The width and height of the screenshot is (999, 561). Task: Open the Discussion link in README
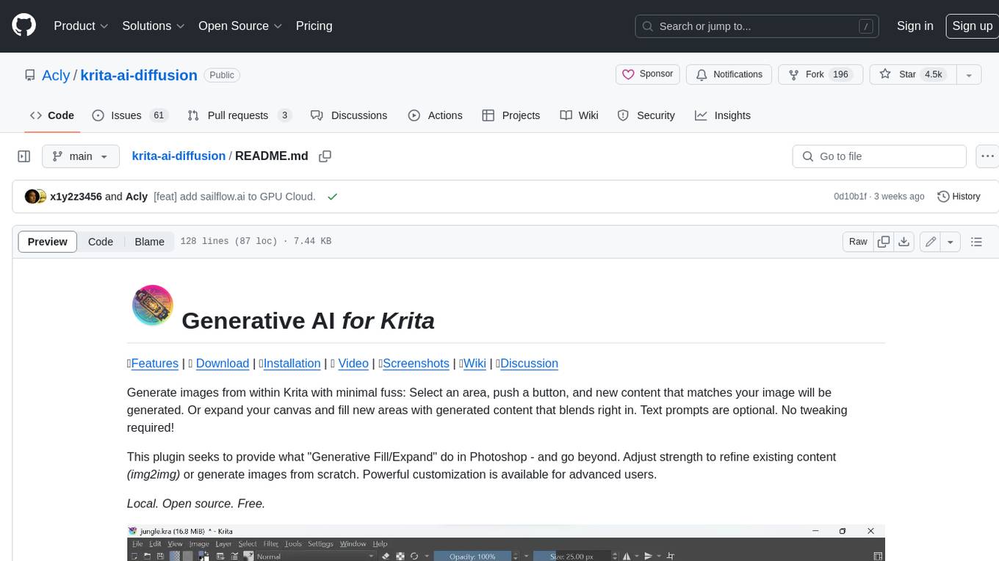click(529, 363)
